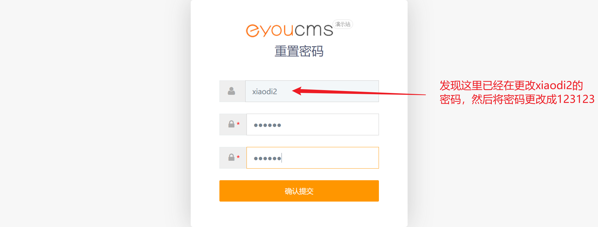Click the lock icon of first password row
Viewport: 598px width, 227px height.
pyautogui.click(x=231, y=124)
